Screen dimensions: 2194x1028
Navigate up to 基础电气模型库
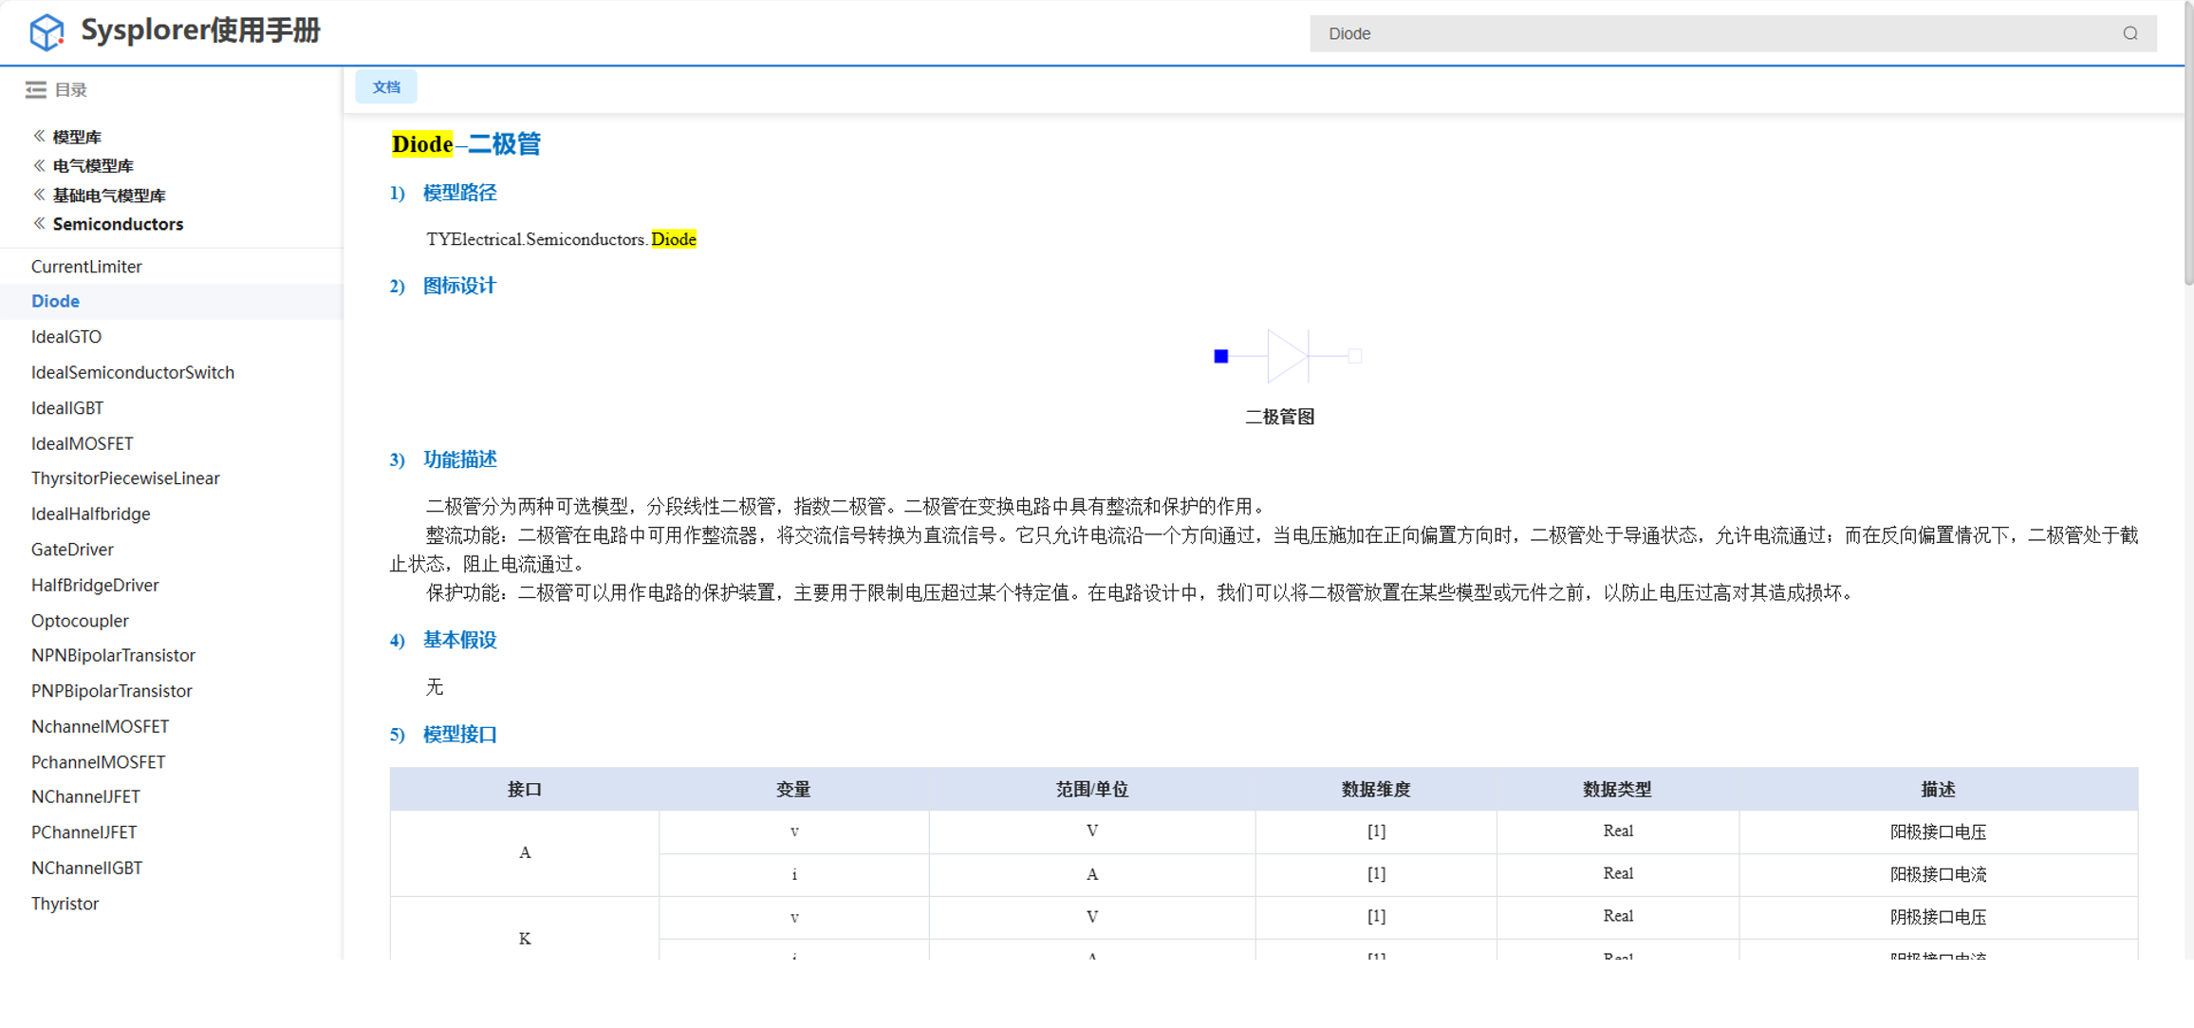pos(108,196)
